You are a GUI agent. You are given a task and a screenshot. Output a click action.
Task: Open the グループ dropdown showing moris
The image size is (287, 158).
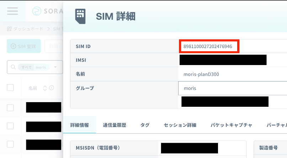tap(232, 88)
